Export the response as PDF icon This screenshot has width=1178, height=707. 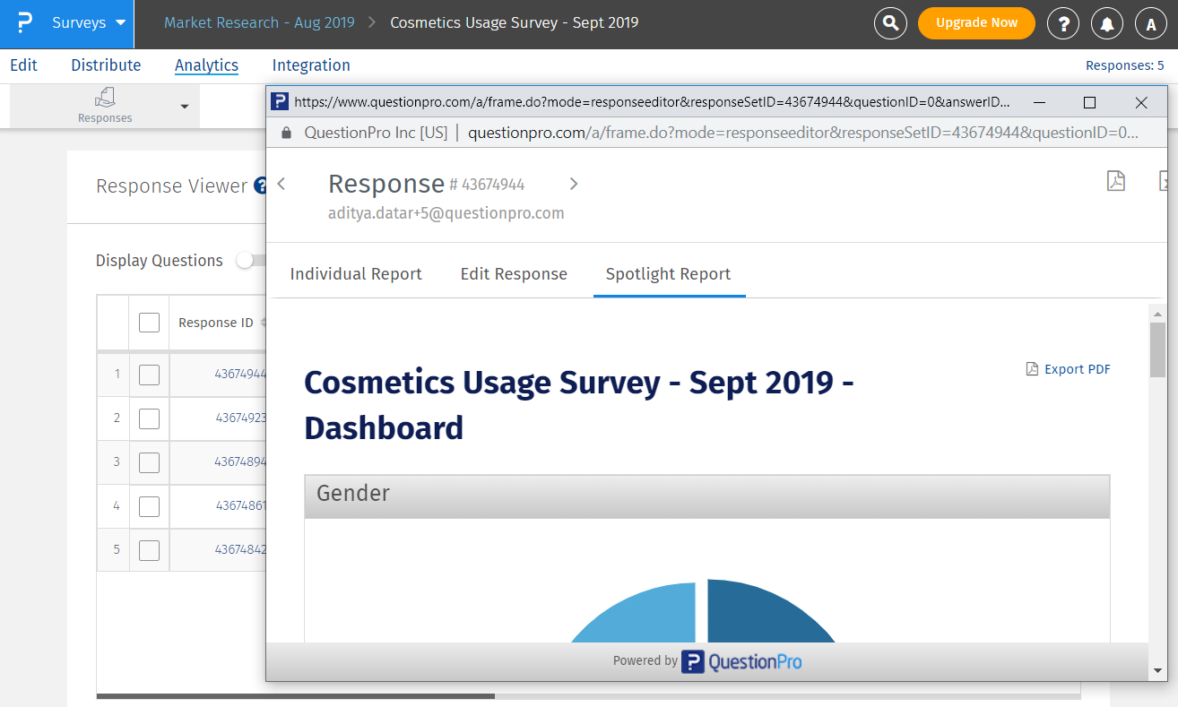click(x=1115, y=181)
